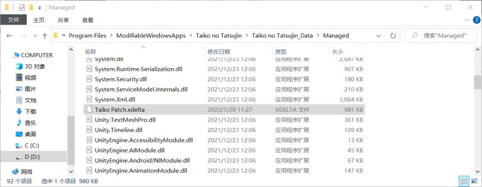The image size is (482, 187).
Task: Sort by 修改日期 column header
Action: [x=219, y=52]
